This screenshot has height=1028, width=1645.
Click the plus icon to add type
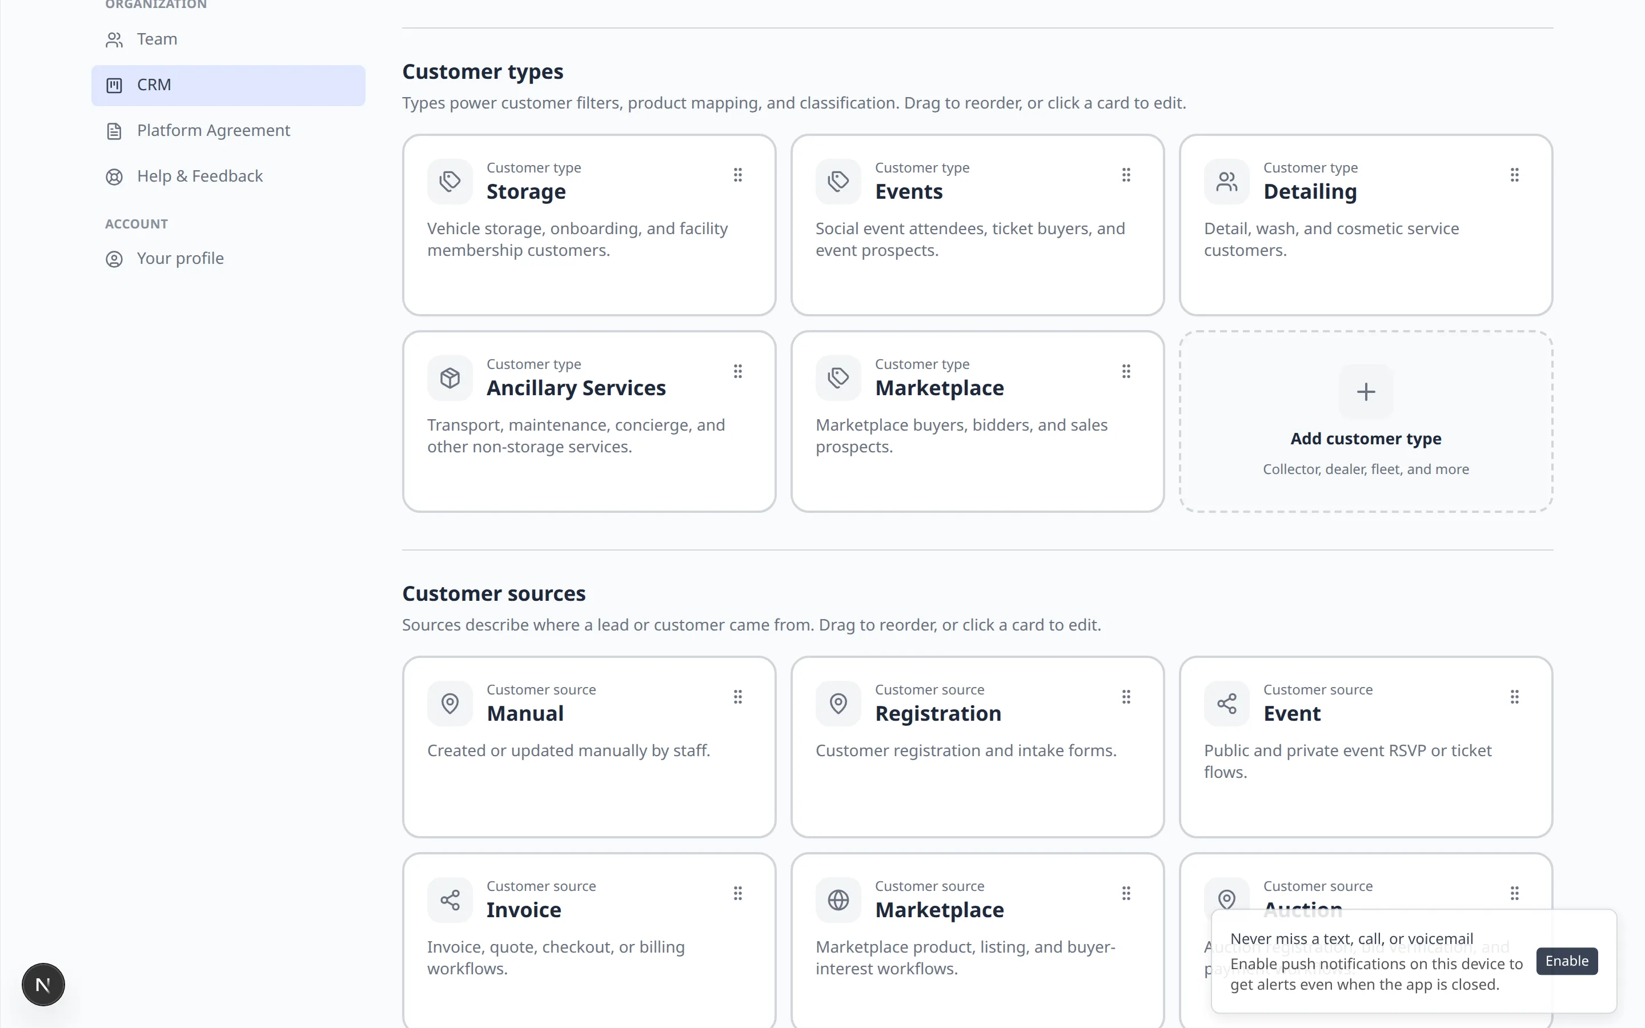[1366, 392]
